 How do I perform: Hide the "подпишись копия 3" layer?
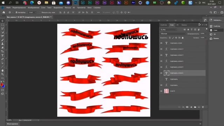[161, 55]
